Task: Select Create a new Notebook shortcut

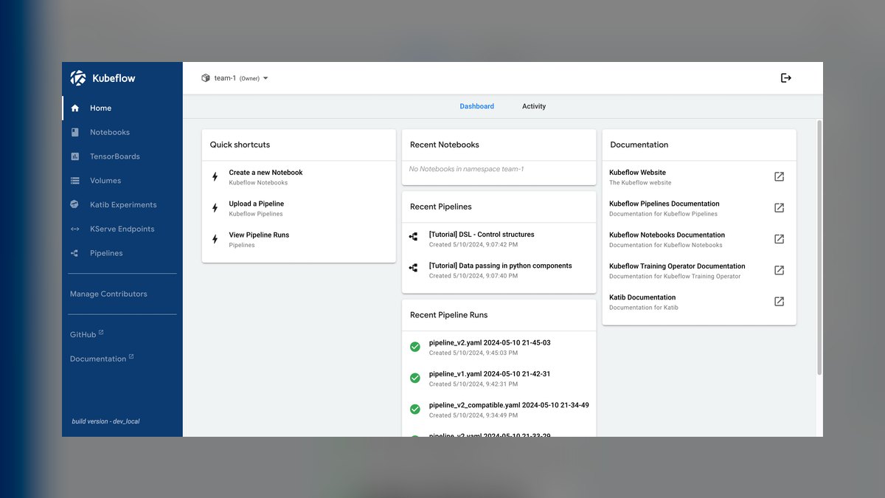Action: 299,177
